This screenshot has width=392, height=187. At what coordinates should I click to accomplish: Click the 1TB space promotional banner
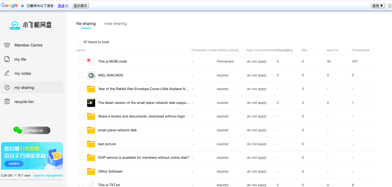click(32, 156)
